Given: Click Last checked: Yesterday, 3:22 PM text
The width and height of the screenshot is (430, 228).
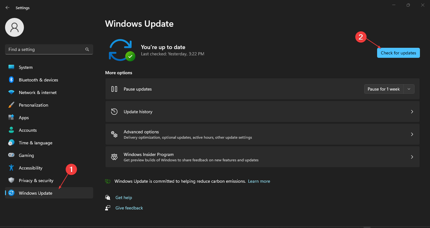Looking at the screenshot, I should (173, 54).
